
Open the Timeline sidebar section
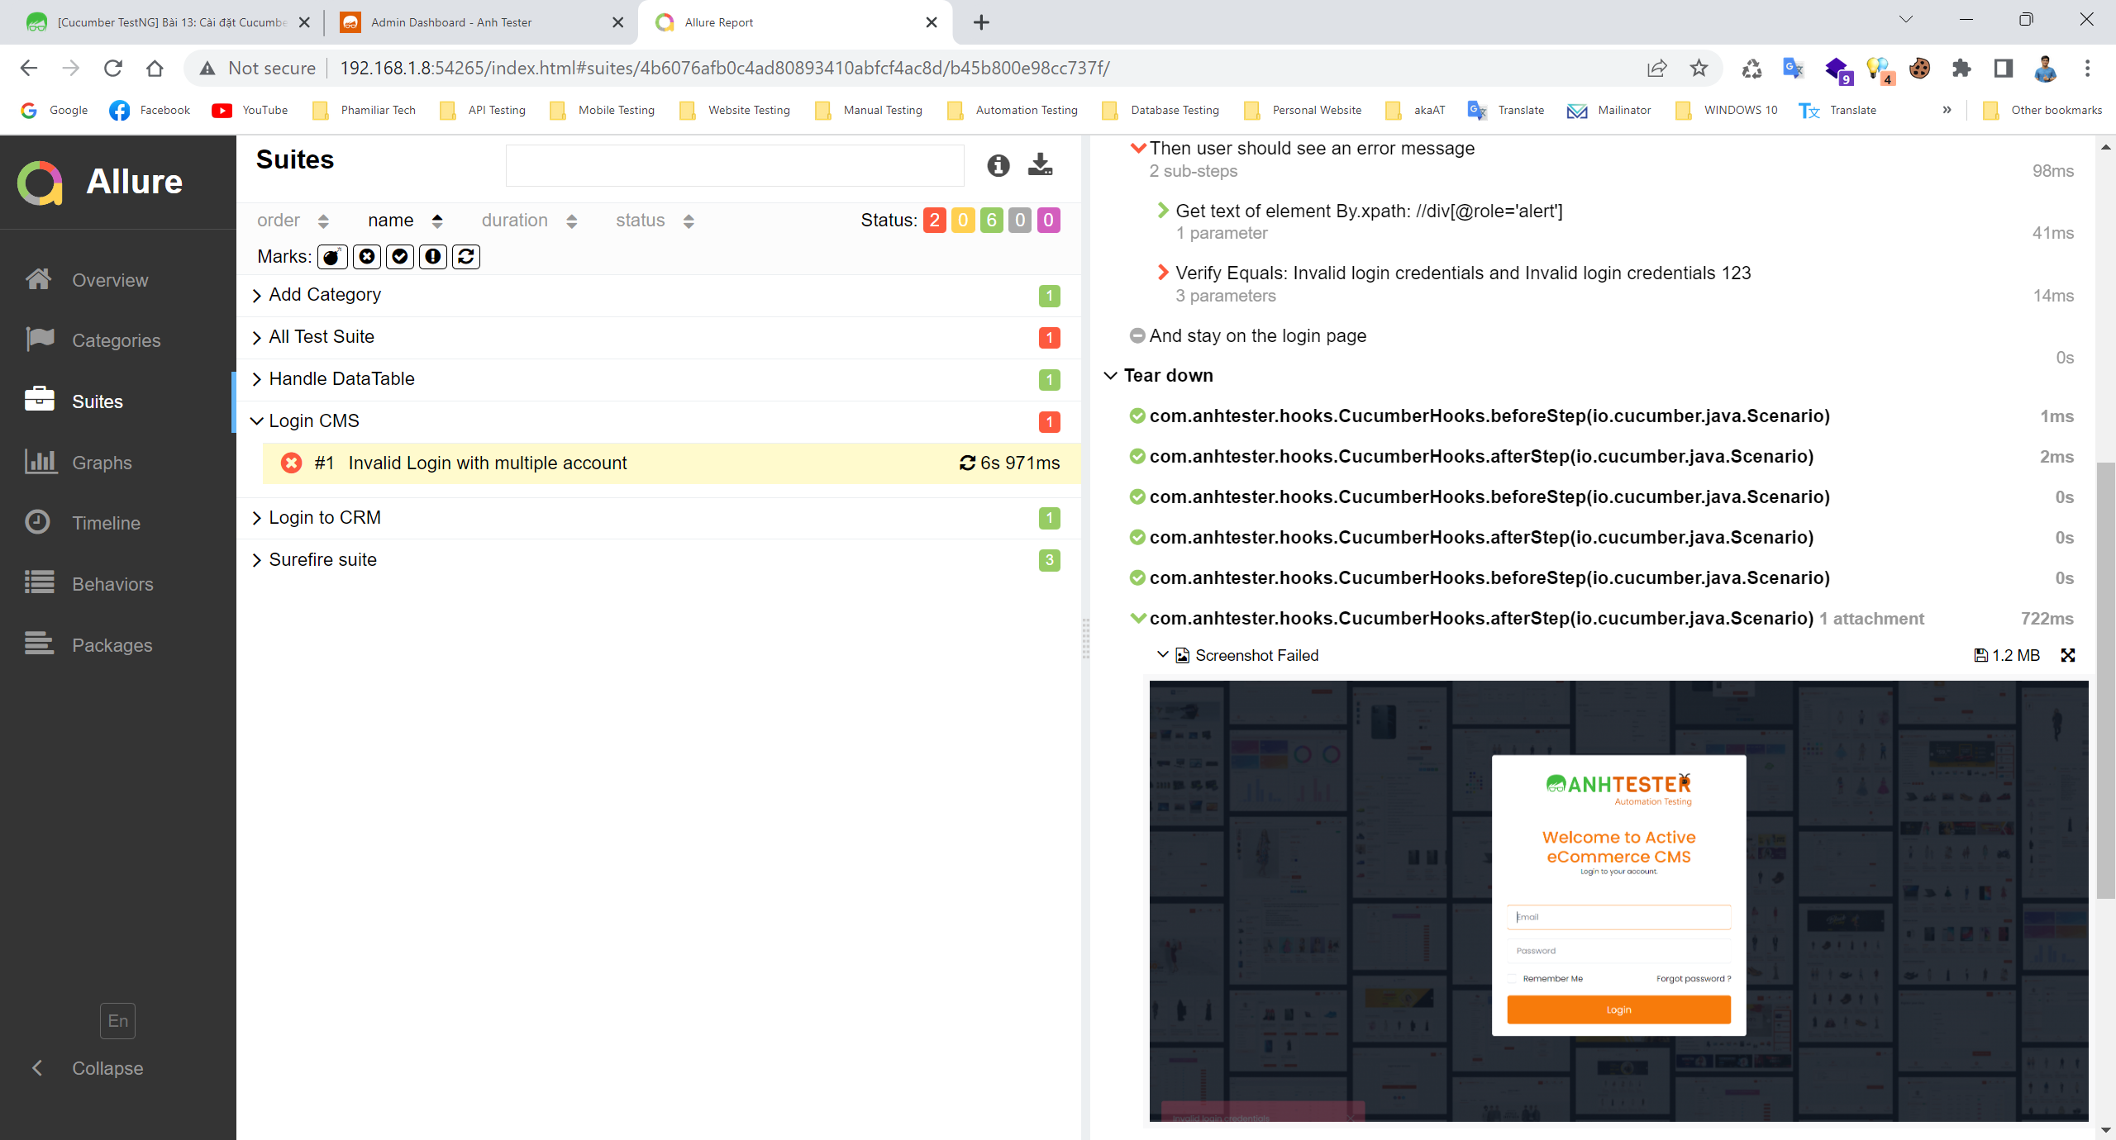(x=106, y=523)
